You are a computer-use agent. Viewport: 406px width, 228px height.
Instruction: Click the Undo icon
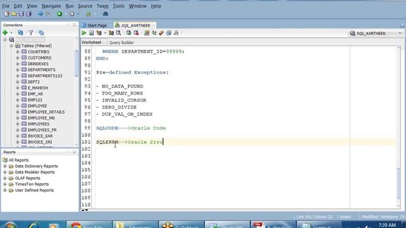(x=41, y=14)
